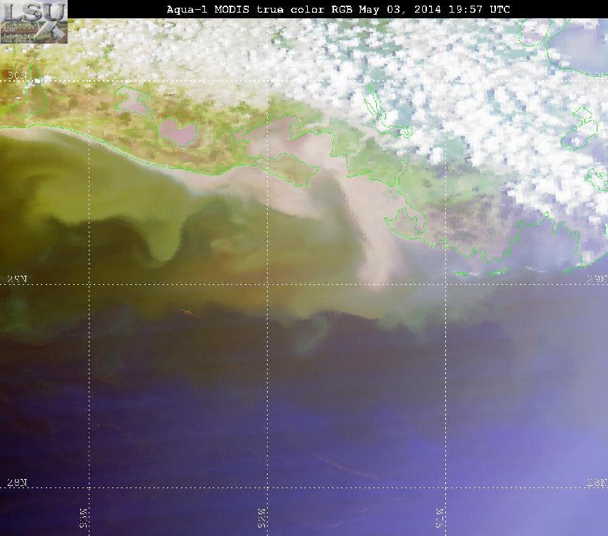Click the pink heart-shaped lake outlined in green
Screen dimensions: 608x536
[178, 132]
